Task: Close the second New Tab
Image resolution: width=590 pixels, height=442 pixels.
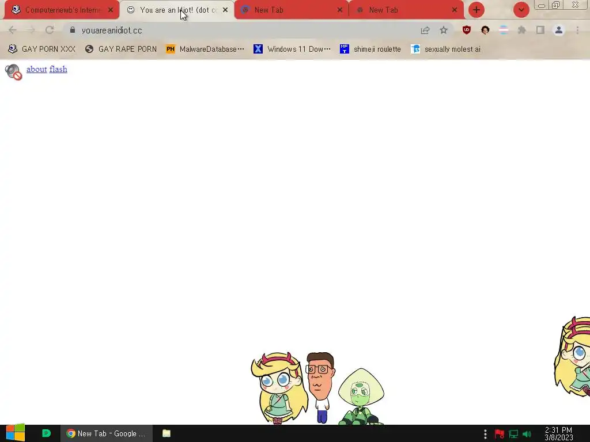Action: tap(455, 10)
